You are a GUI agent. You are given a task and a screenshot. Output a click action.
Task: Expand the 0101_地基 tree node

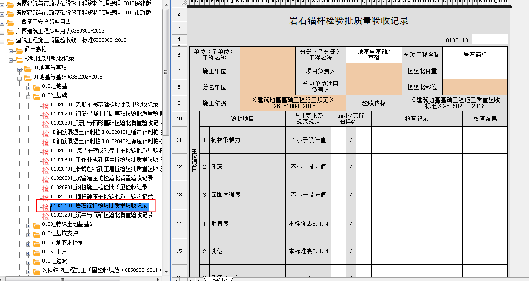pos(29,86)
